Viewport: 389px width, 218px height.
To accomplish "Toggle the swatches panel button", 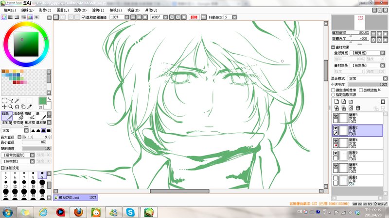I will 30,17.
